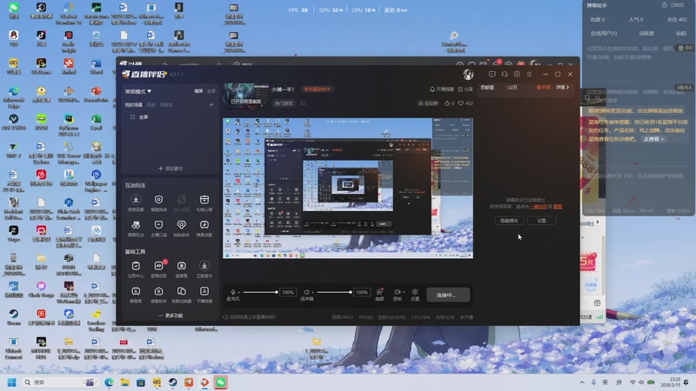Open the 下播电影 tool icon
This screenshot has width=696, height=391.
tap(204, 291)
